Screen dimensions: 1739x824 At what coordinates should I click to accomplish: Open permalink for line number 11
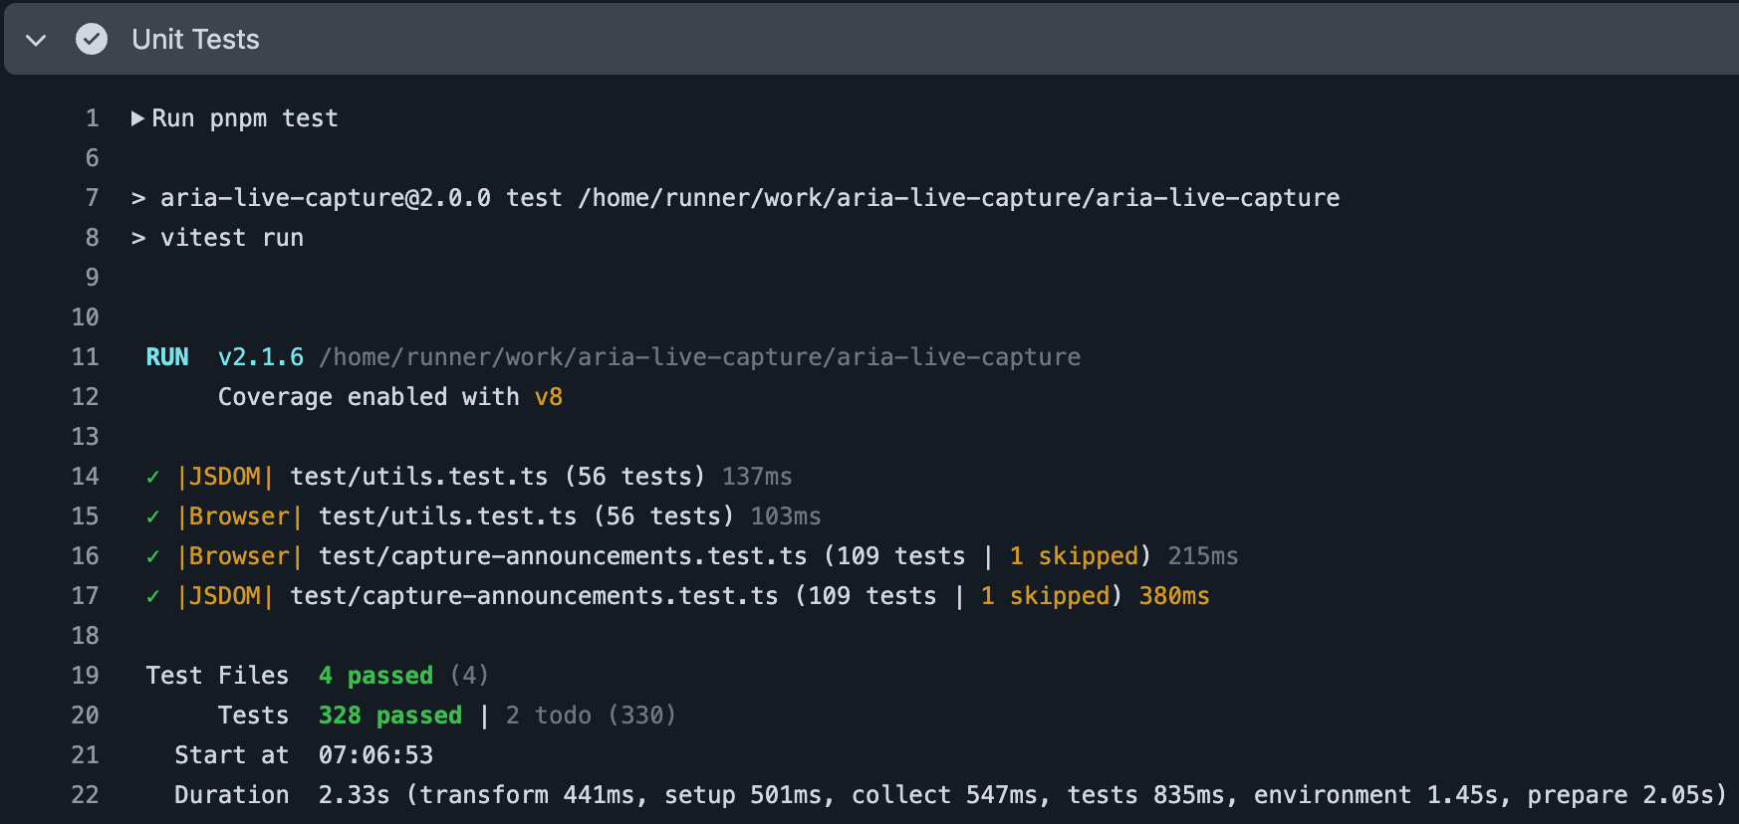pyautogui.click(x=86, y=357)
